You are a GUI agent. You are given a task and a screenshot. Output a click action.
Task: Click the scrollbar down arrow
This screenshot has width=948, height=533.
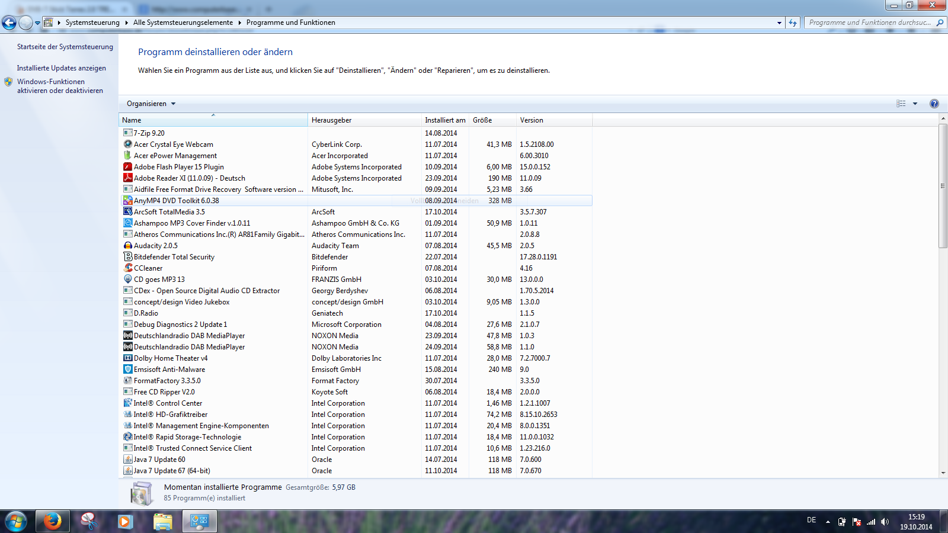[943, 473]
